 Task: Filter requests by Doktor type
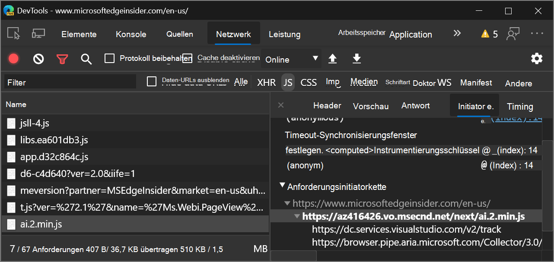424,83
